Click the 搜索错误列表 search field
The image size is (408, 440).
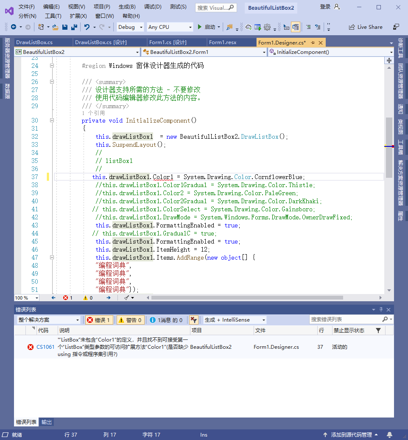351,319
